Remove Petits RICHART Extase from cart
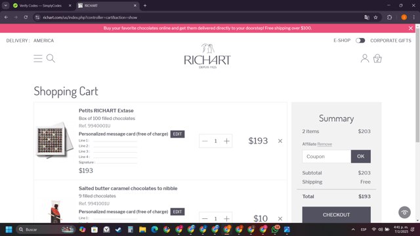The width and height of the screenshot is (420, 236). (280, 141)
